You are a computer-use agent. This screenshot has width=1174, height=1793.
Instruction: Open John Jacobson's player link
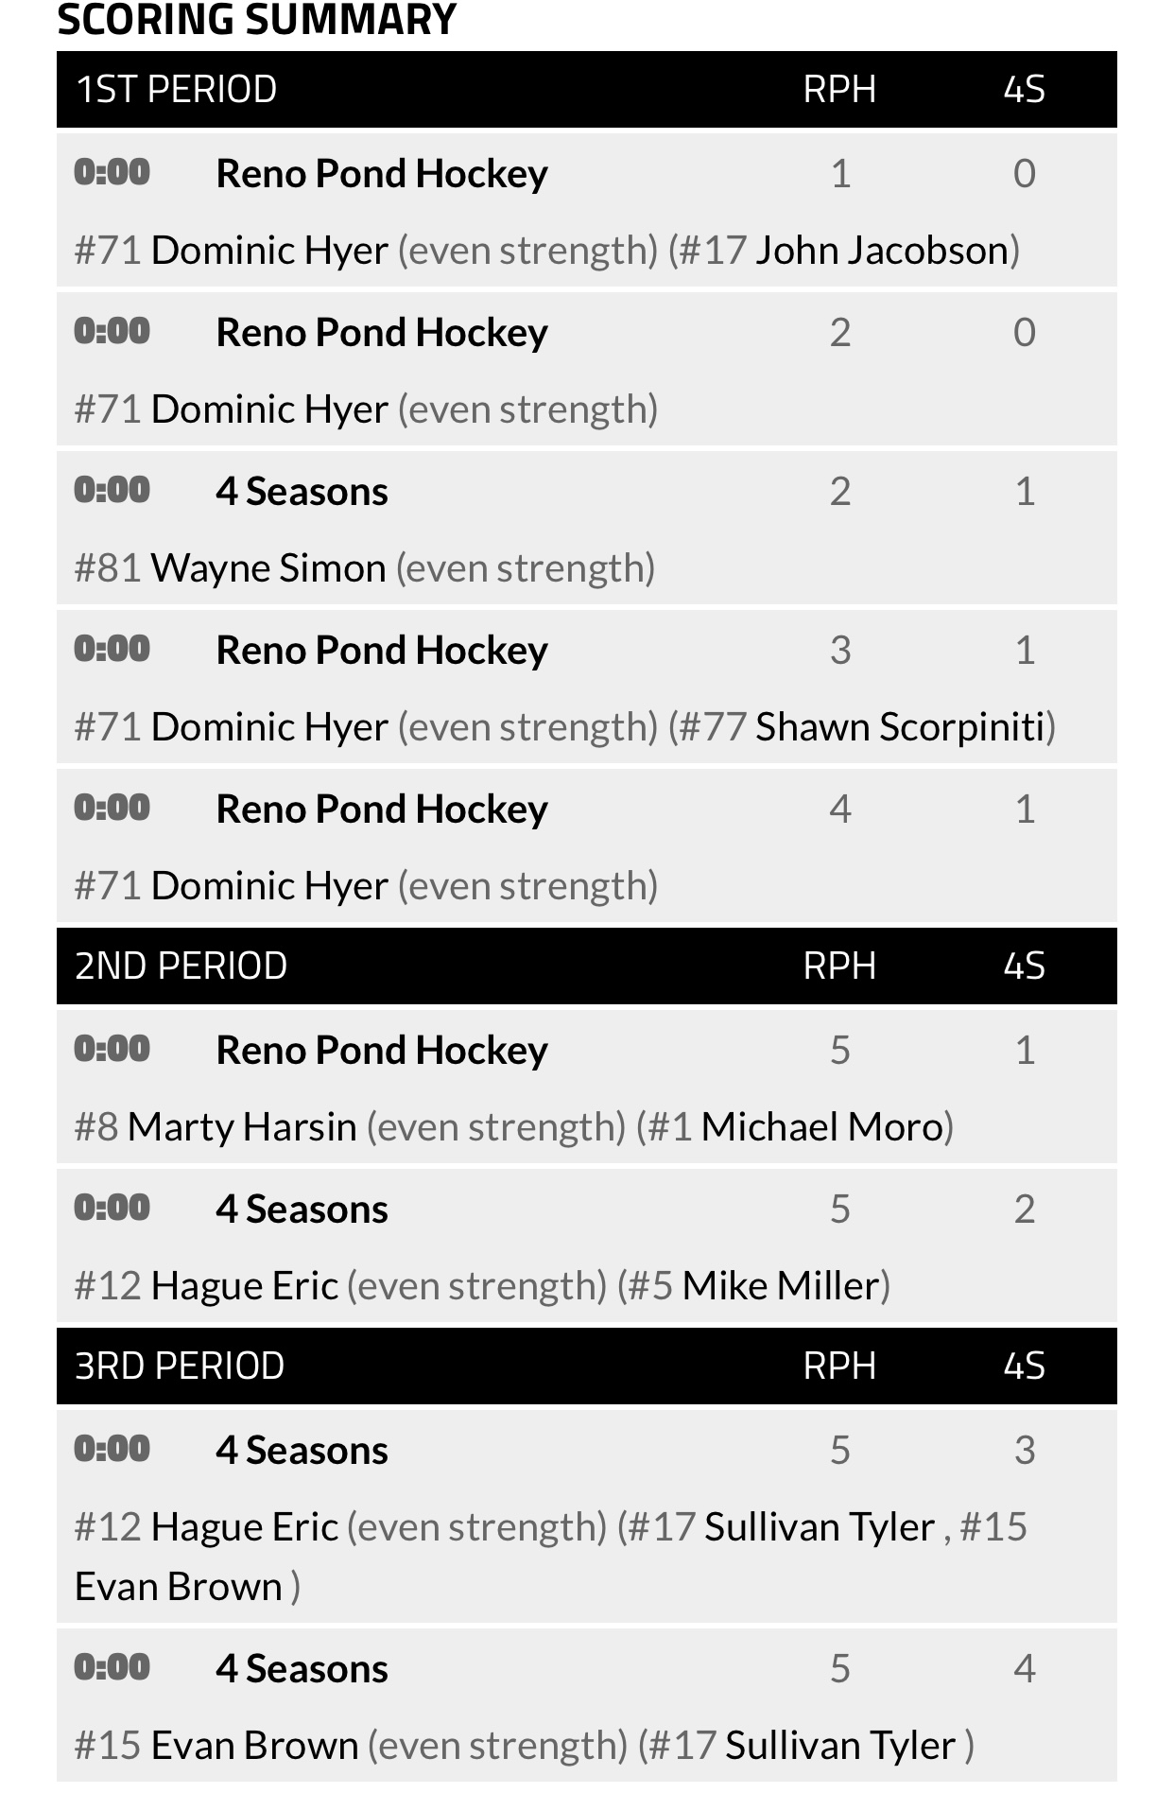click(x=882, y=251)
